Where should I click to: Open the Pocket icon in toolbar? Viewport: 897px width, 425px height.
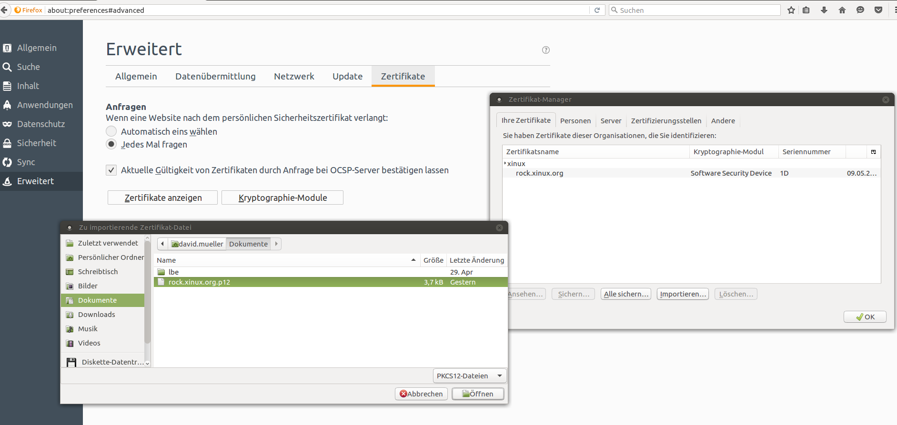878,10
